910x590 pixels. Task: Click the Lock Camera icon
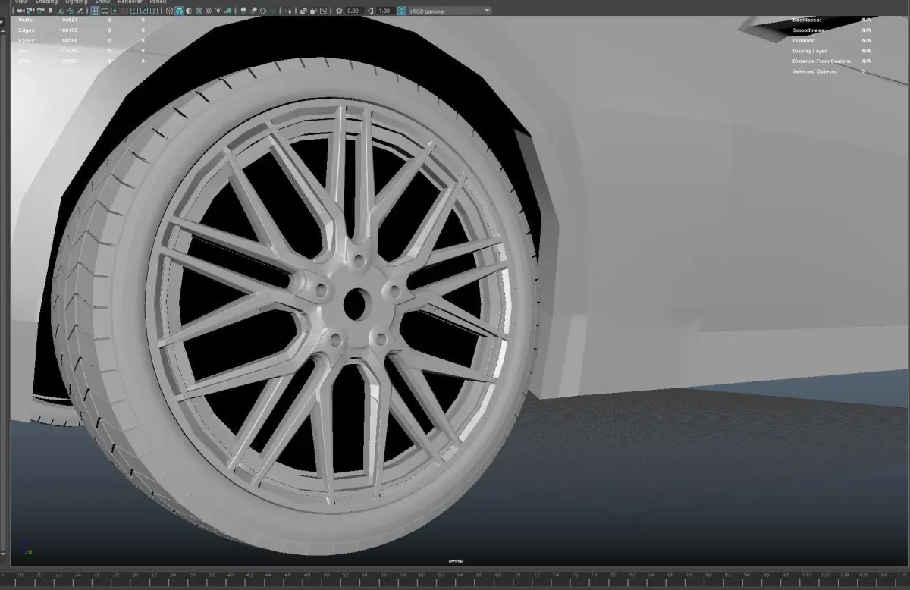tap(31, 11)
